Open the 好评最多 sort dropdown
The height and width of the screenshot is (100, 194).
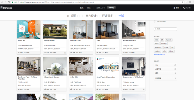pos(109,16)
